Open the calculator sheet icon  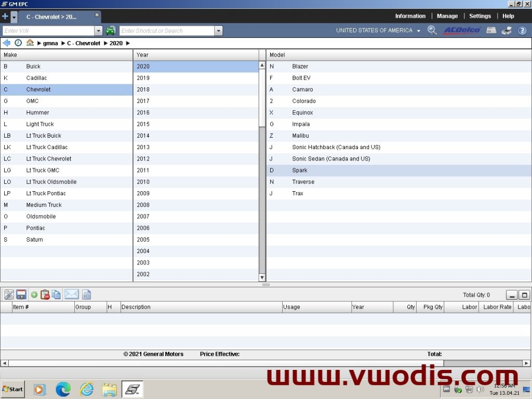point(87,295)
